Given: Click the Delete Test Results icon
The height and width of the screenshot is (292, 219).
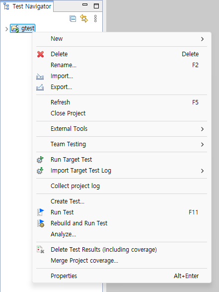Looking at the screenshot, I should click(x=40, y=250).
